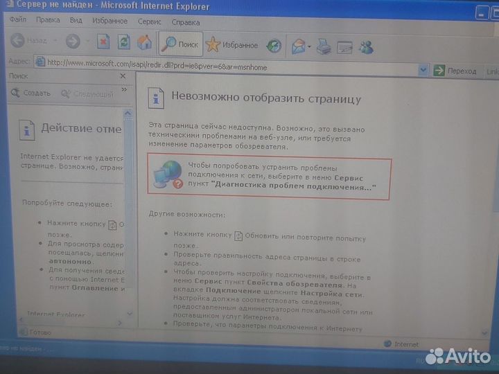Open the Избранное menu
Screen dimensions: 499x374
110,21
